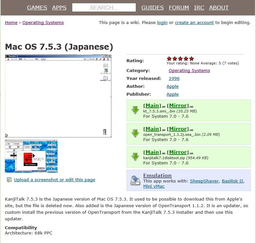256x243 pixels.
Task: Rate with the first red star
Action: tap(169, 59)
